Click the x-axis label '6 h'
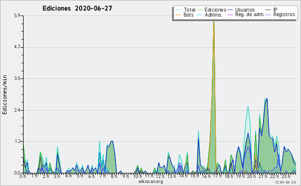 pos(92,176)
